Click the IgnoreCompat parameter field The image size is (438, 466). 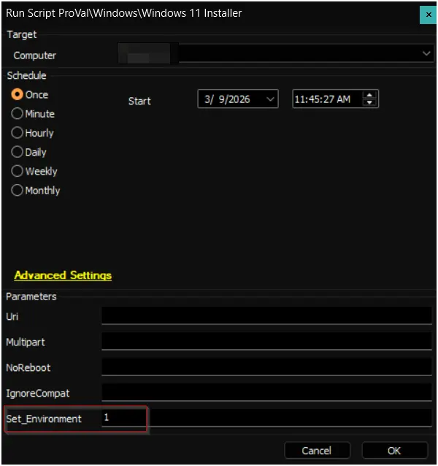[266, 392]
